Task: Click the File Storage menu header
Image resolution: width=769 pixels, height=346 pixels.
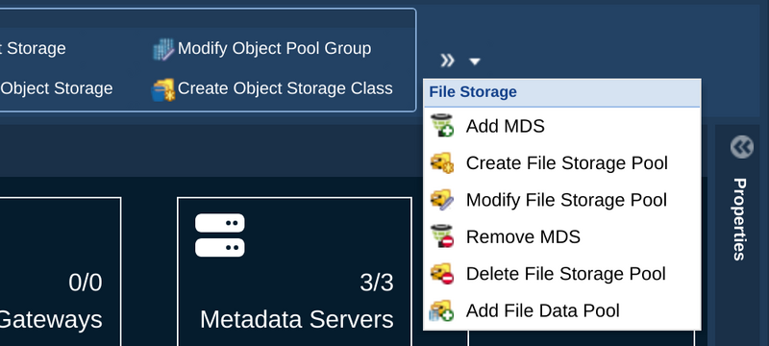Action: [x=562, y=92]
